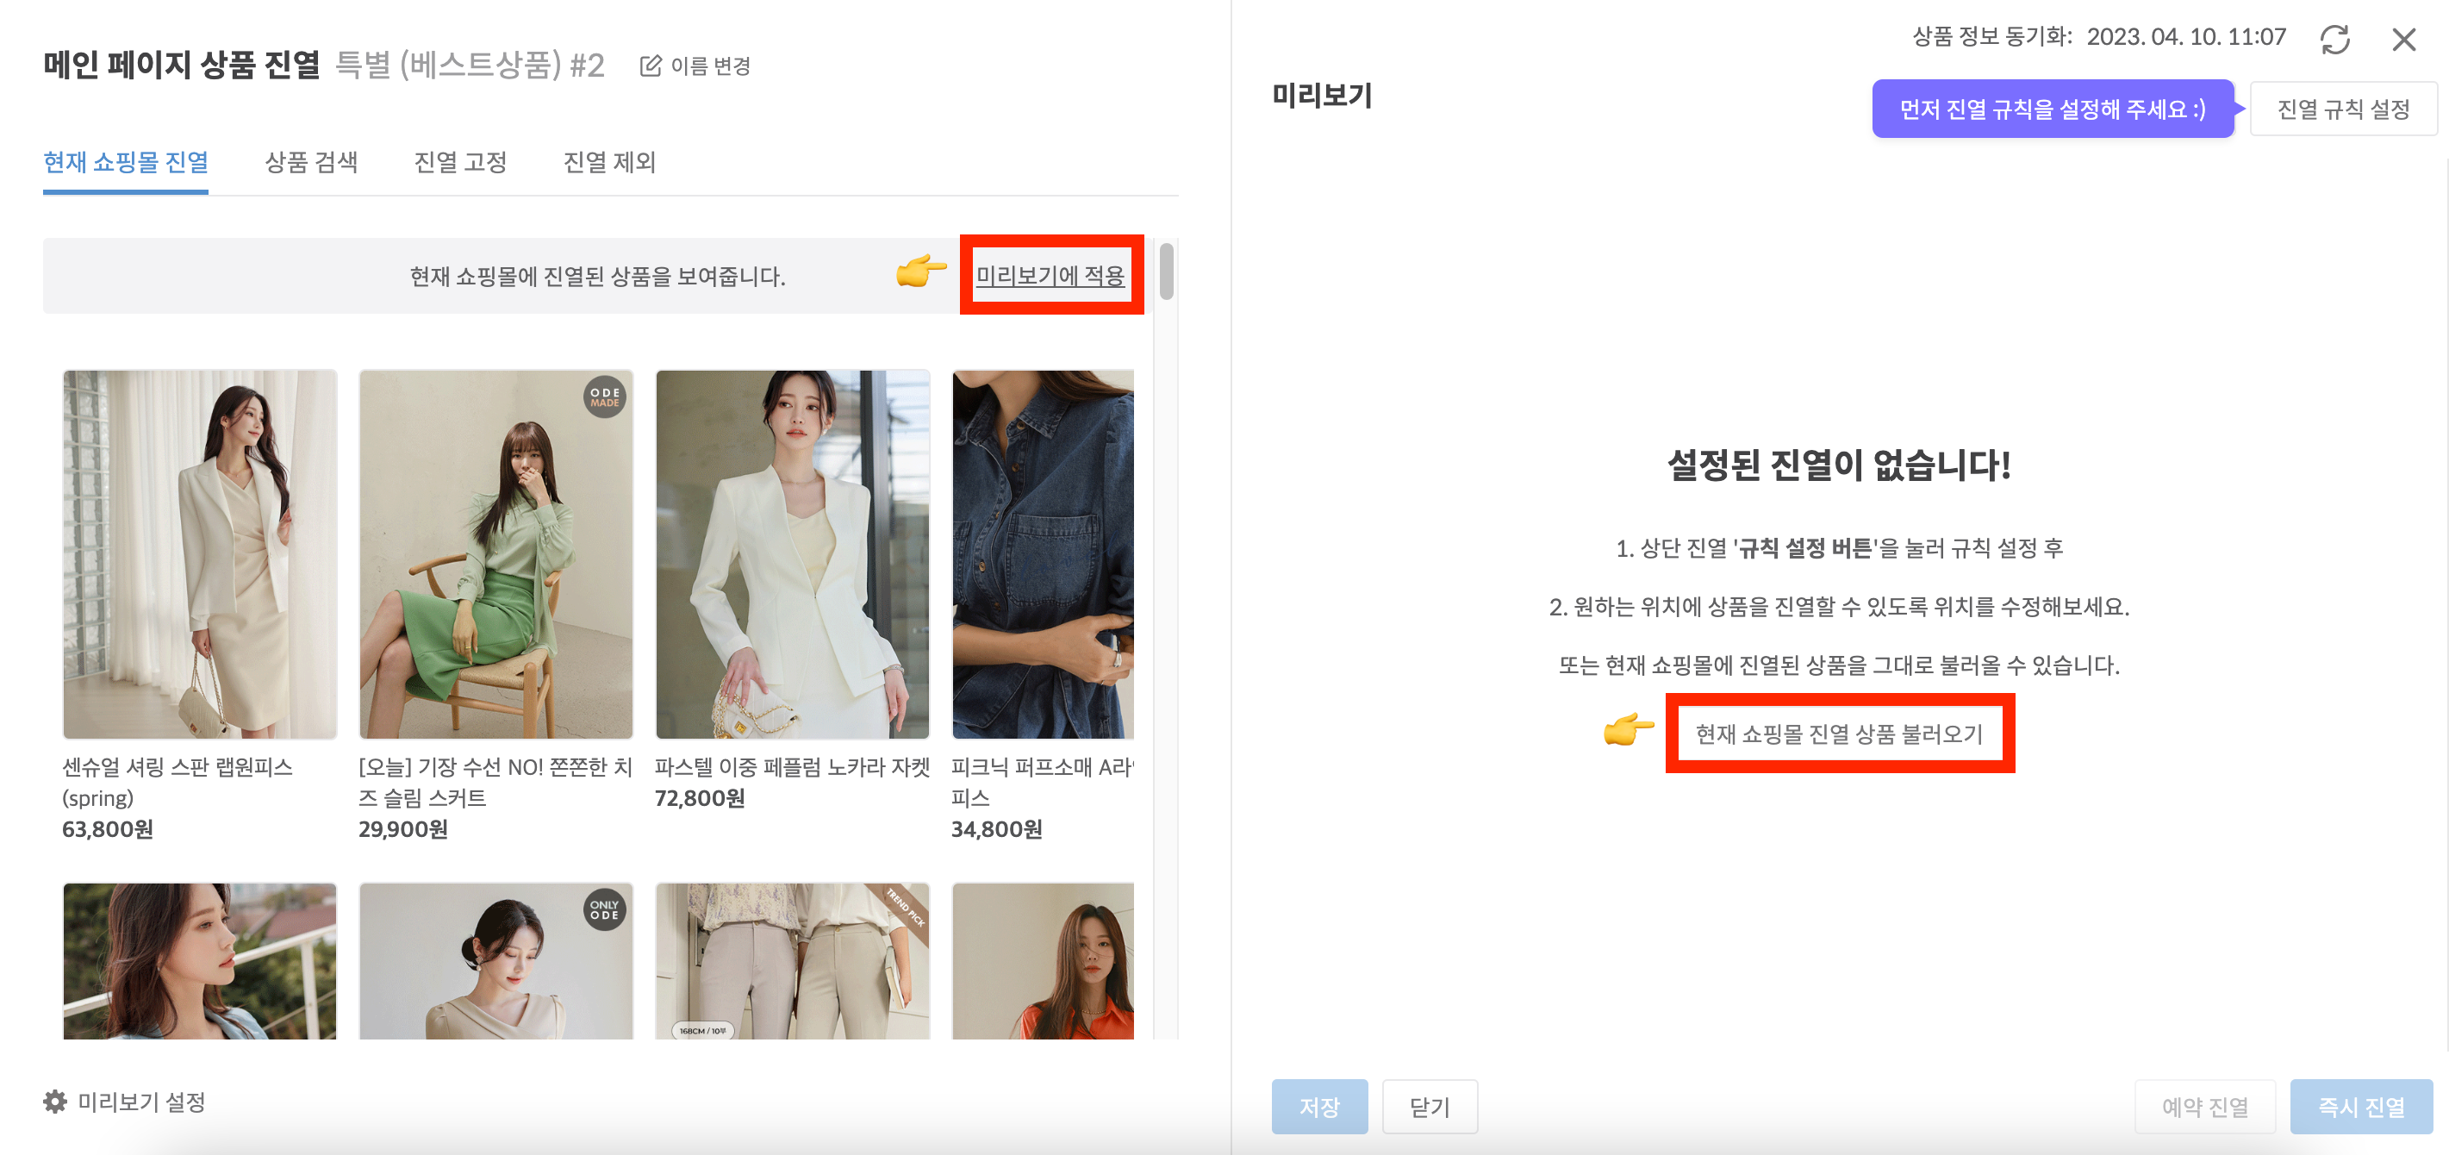The image size is (2449, 1155).
Task: Click the rename pencil icon
Action: point(651,66)
